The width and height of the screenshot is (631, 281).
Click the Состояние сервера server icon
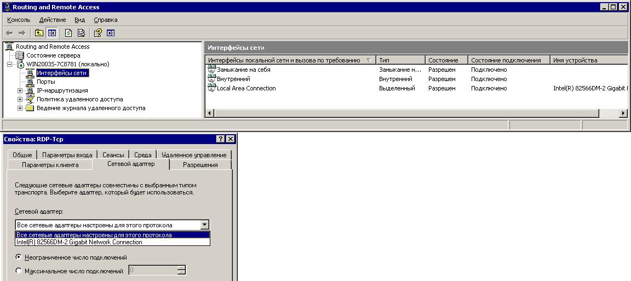tap(20, 55)
